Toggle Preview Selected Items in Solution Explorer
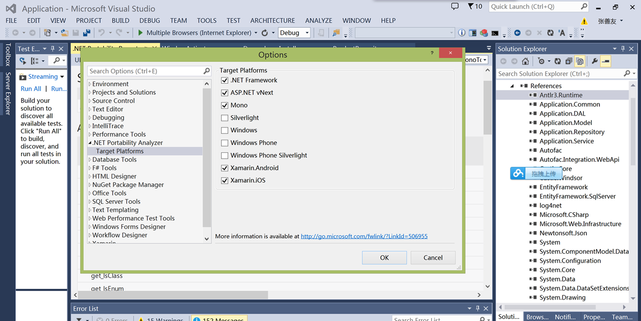Image resolution: width=641 pixels, height=321 pixels. click(x=606, y=61)
